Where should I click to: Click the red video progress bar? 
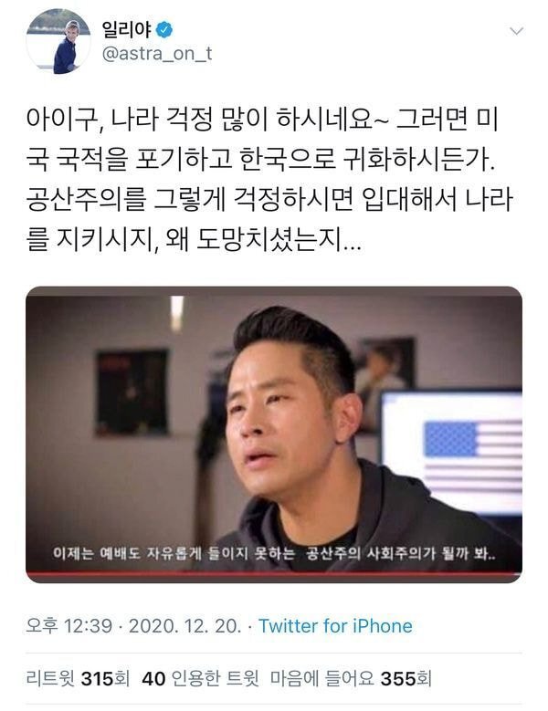[x=274, y=574]
